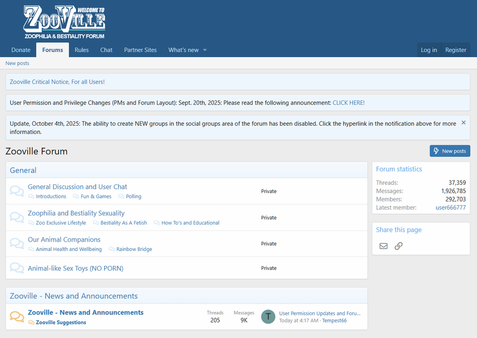The image size is (477, 338).
Task: Click the Register button
Action: [456, 50]
